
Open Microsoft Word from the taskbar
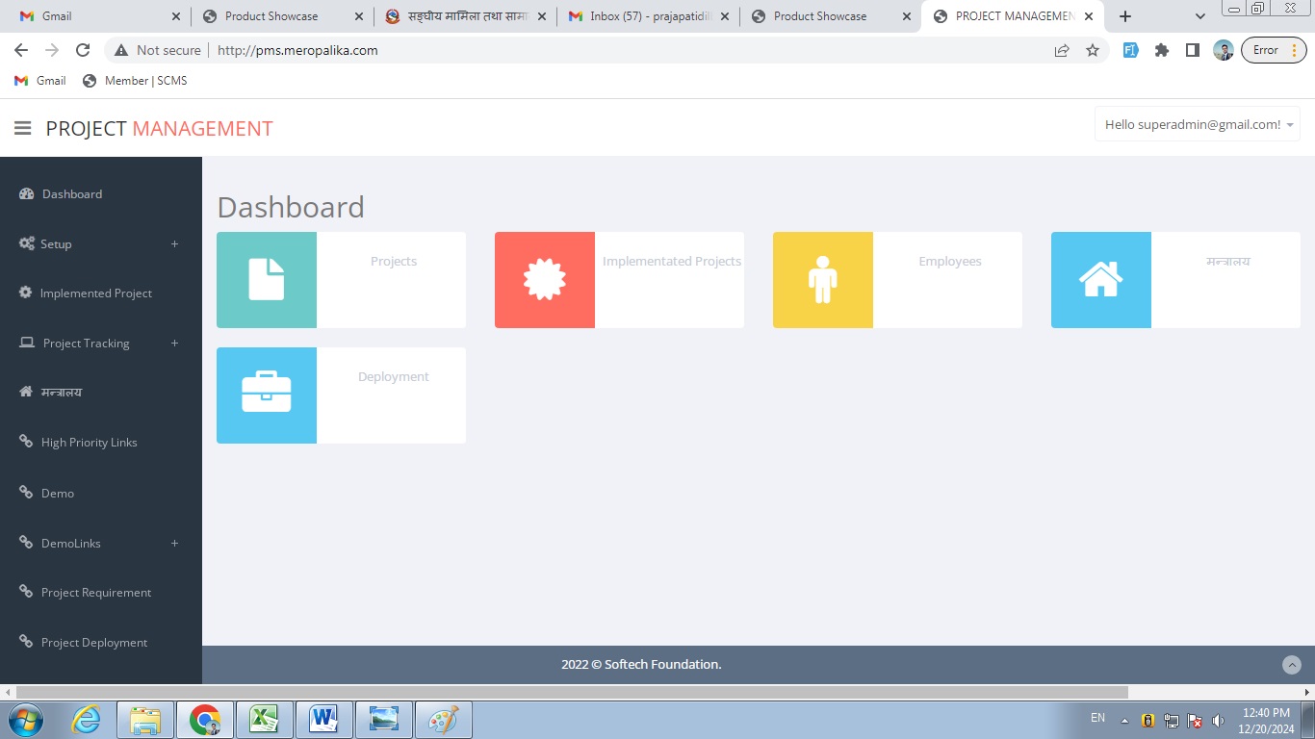324,719
